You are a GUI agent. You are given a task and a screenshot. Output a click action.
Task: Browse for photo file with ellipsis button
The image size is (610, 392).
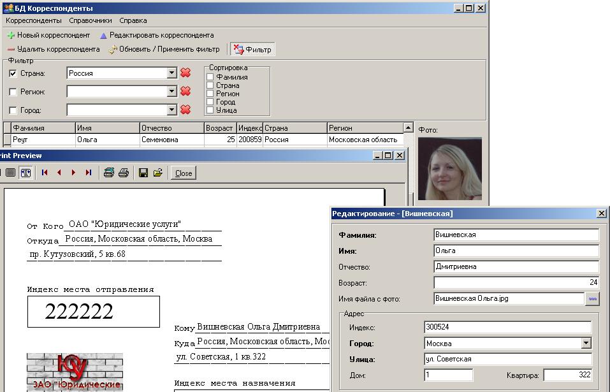pos(592,298)
